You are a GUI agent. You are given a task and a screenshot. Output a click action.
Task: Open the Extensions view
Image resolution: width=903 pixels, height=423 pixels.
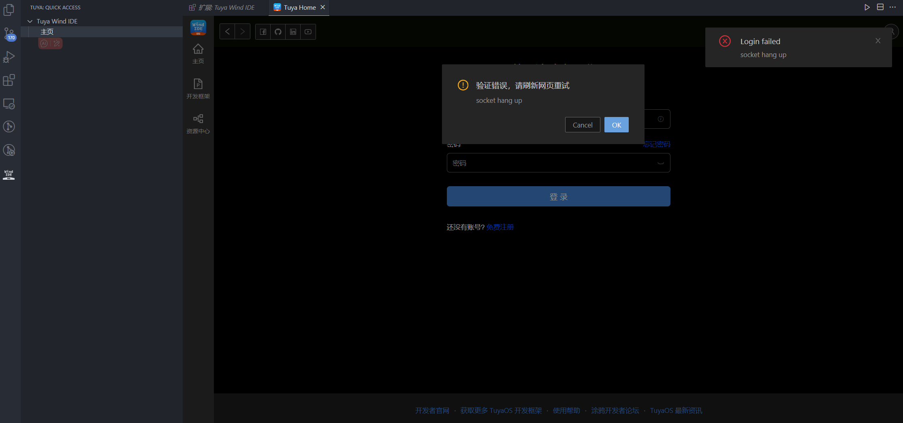pyautogui.click(x=9, y=80)
